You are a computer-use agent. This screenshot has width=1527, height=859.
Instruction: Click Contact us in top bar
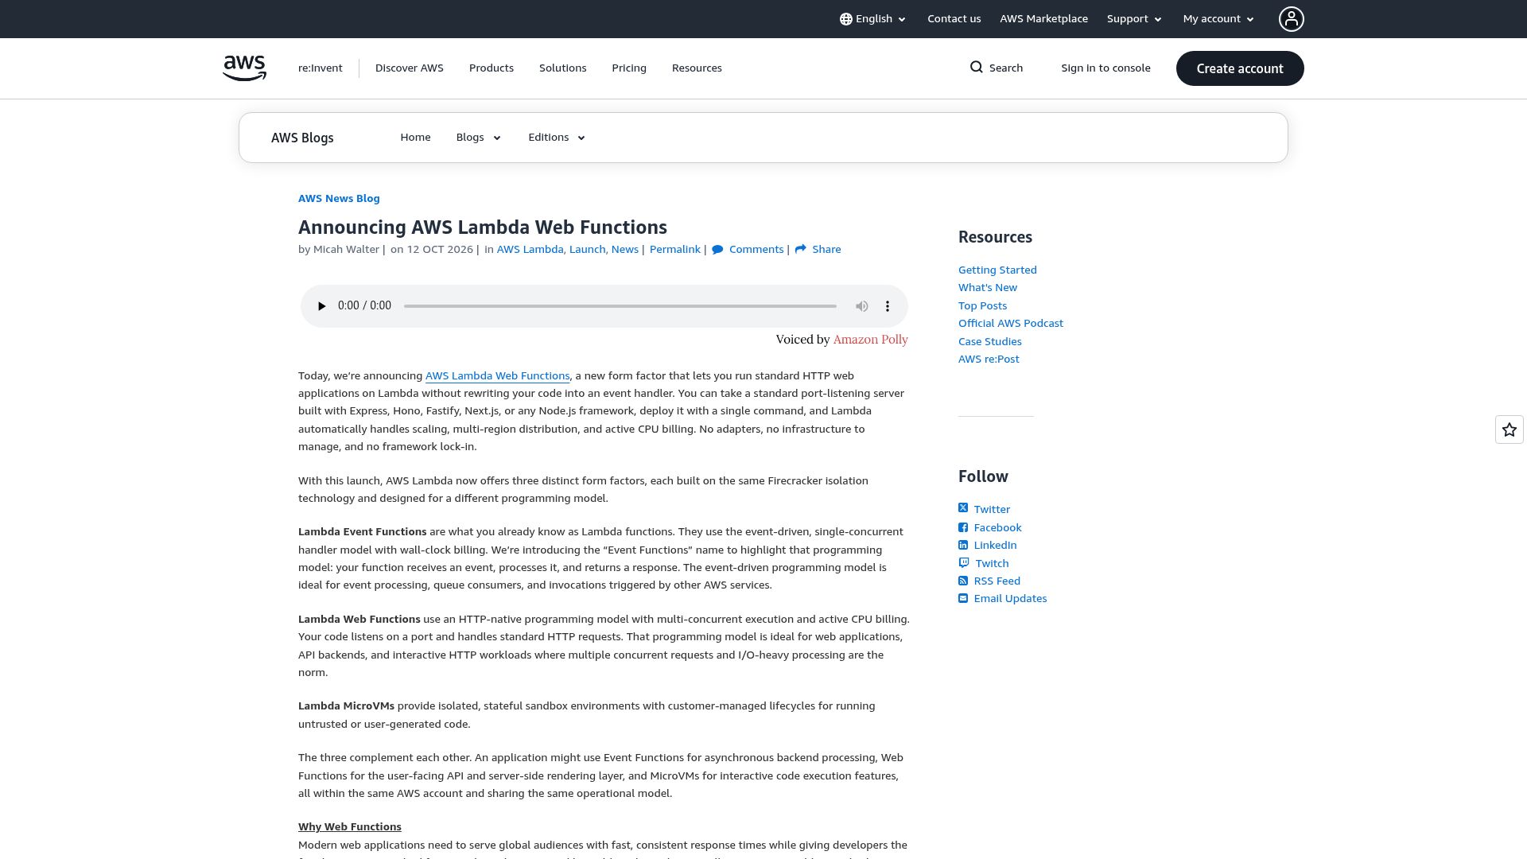coord(954,19)
